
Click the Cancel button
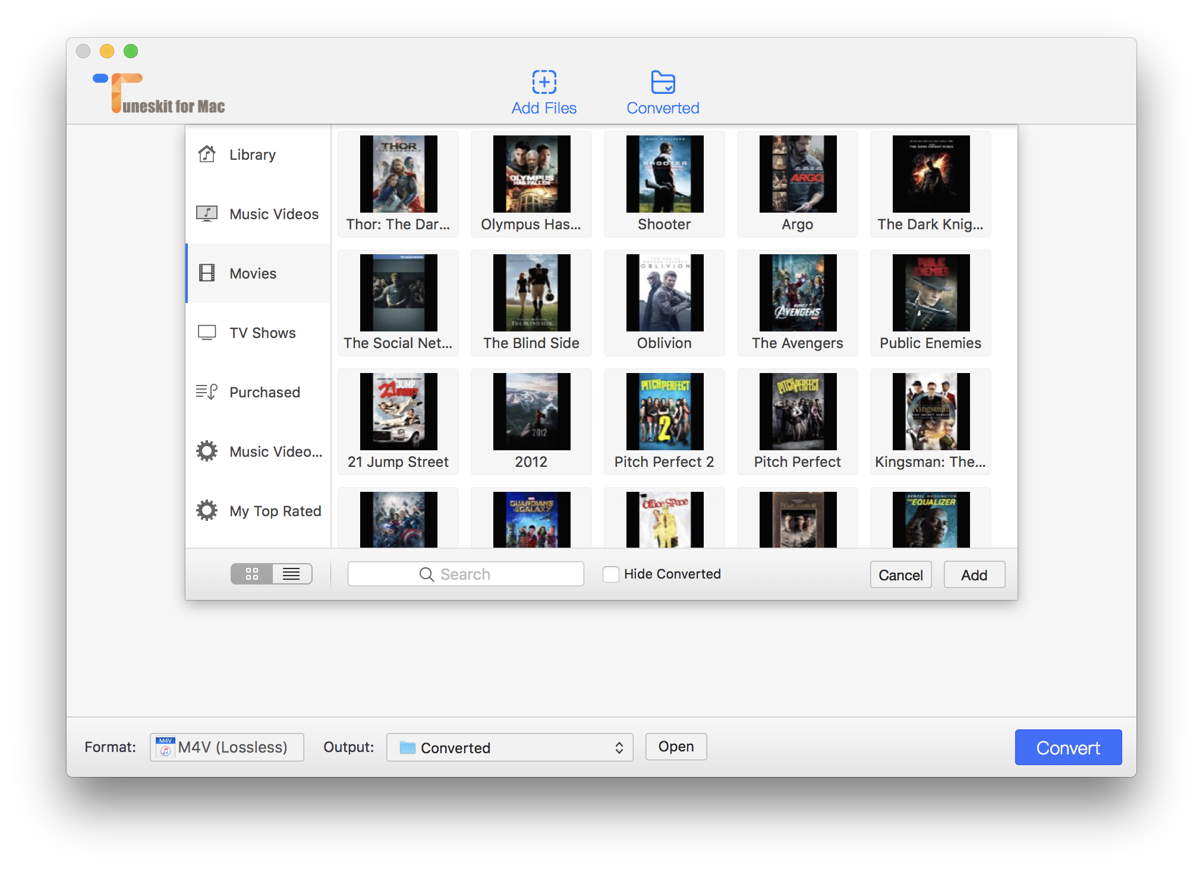click(x=900, y=575)
